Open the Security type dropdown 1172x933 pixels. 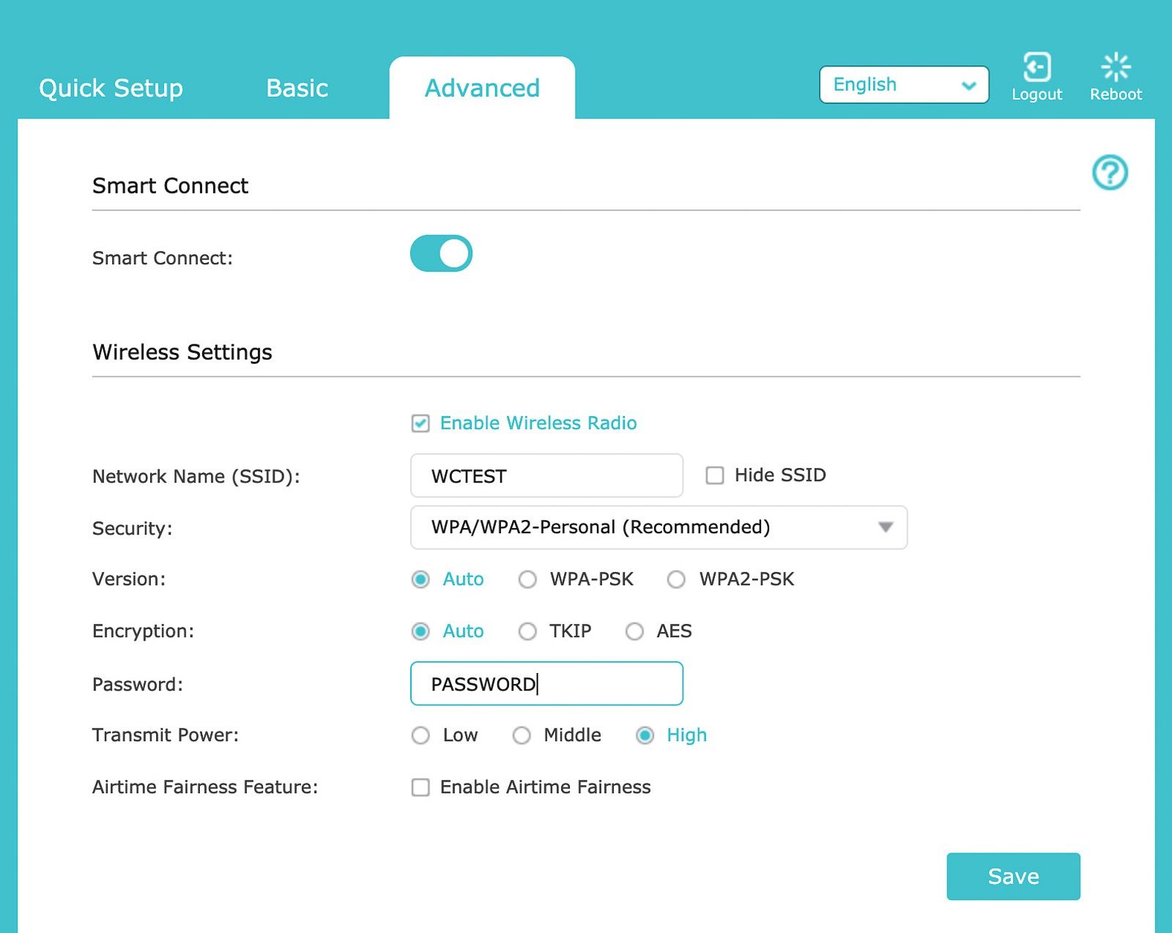pos(659,527)
